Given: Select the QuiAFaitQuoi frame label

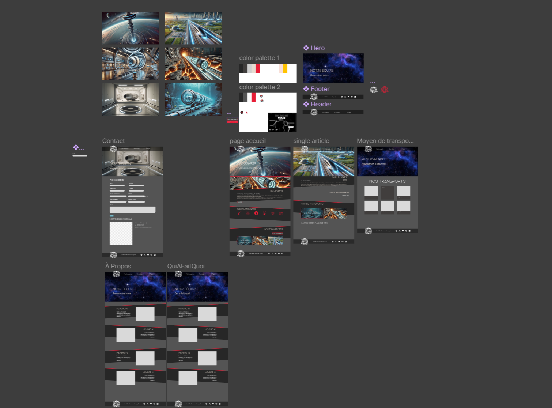Looking at the screenshot, I should pyautogui.click(x=186, y=266).
